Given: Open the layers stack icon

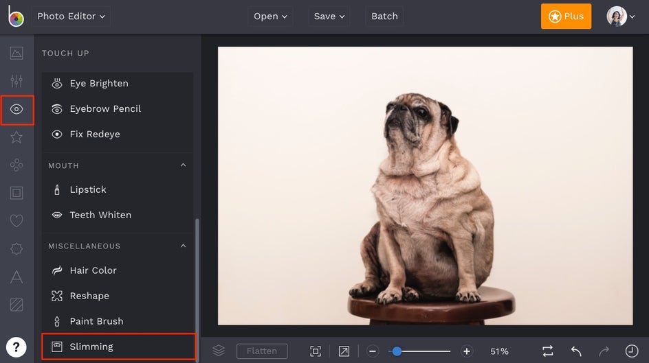Looking at the screenshot, I should [219, 351].
